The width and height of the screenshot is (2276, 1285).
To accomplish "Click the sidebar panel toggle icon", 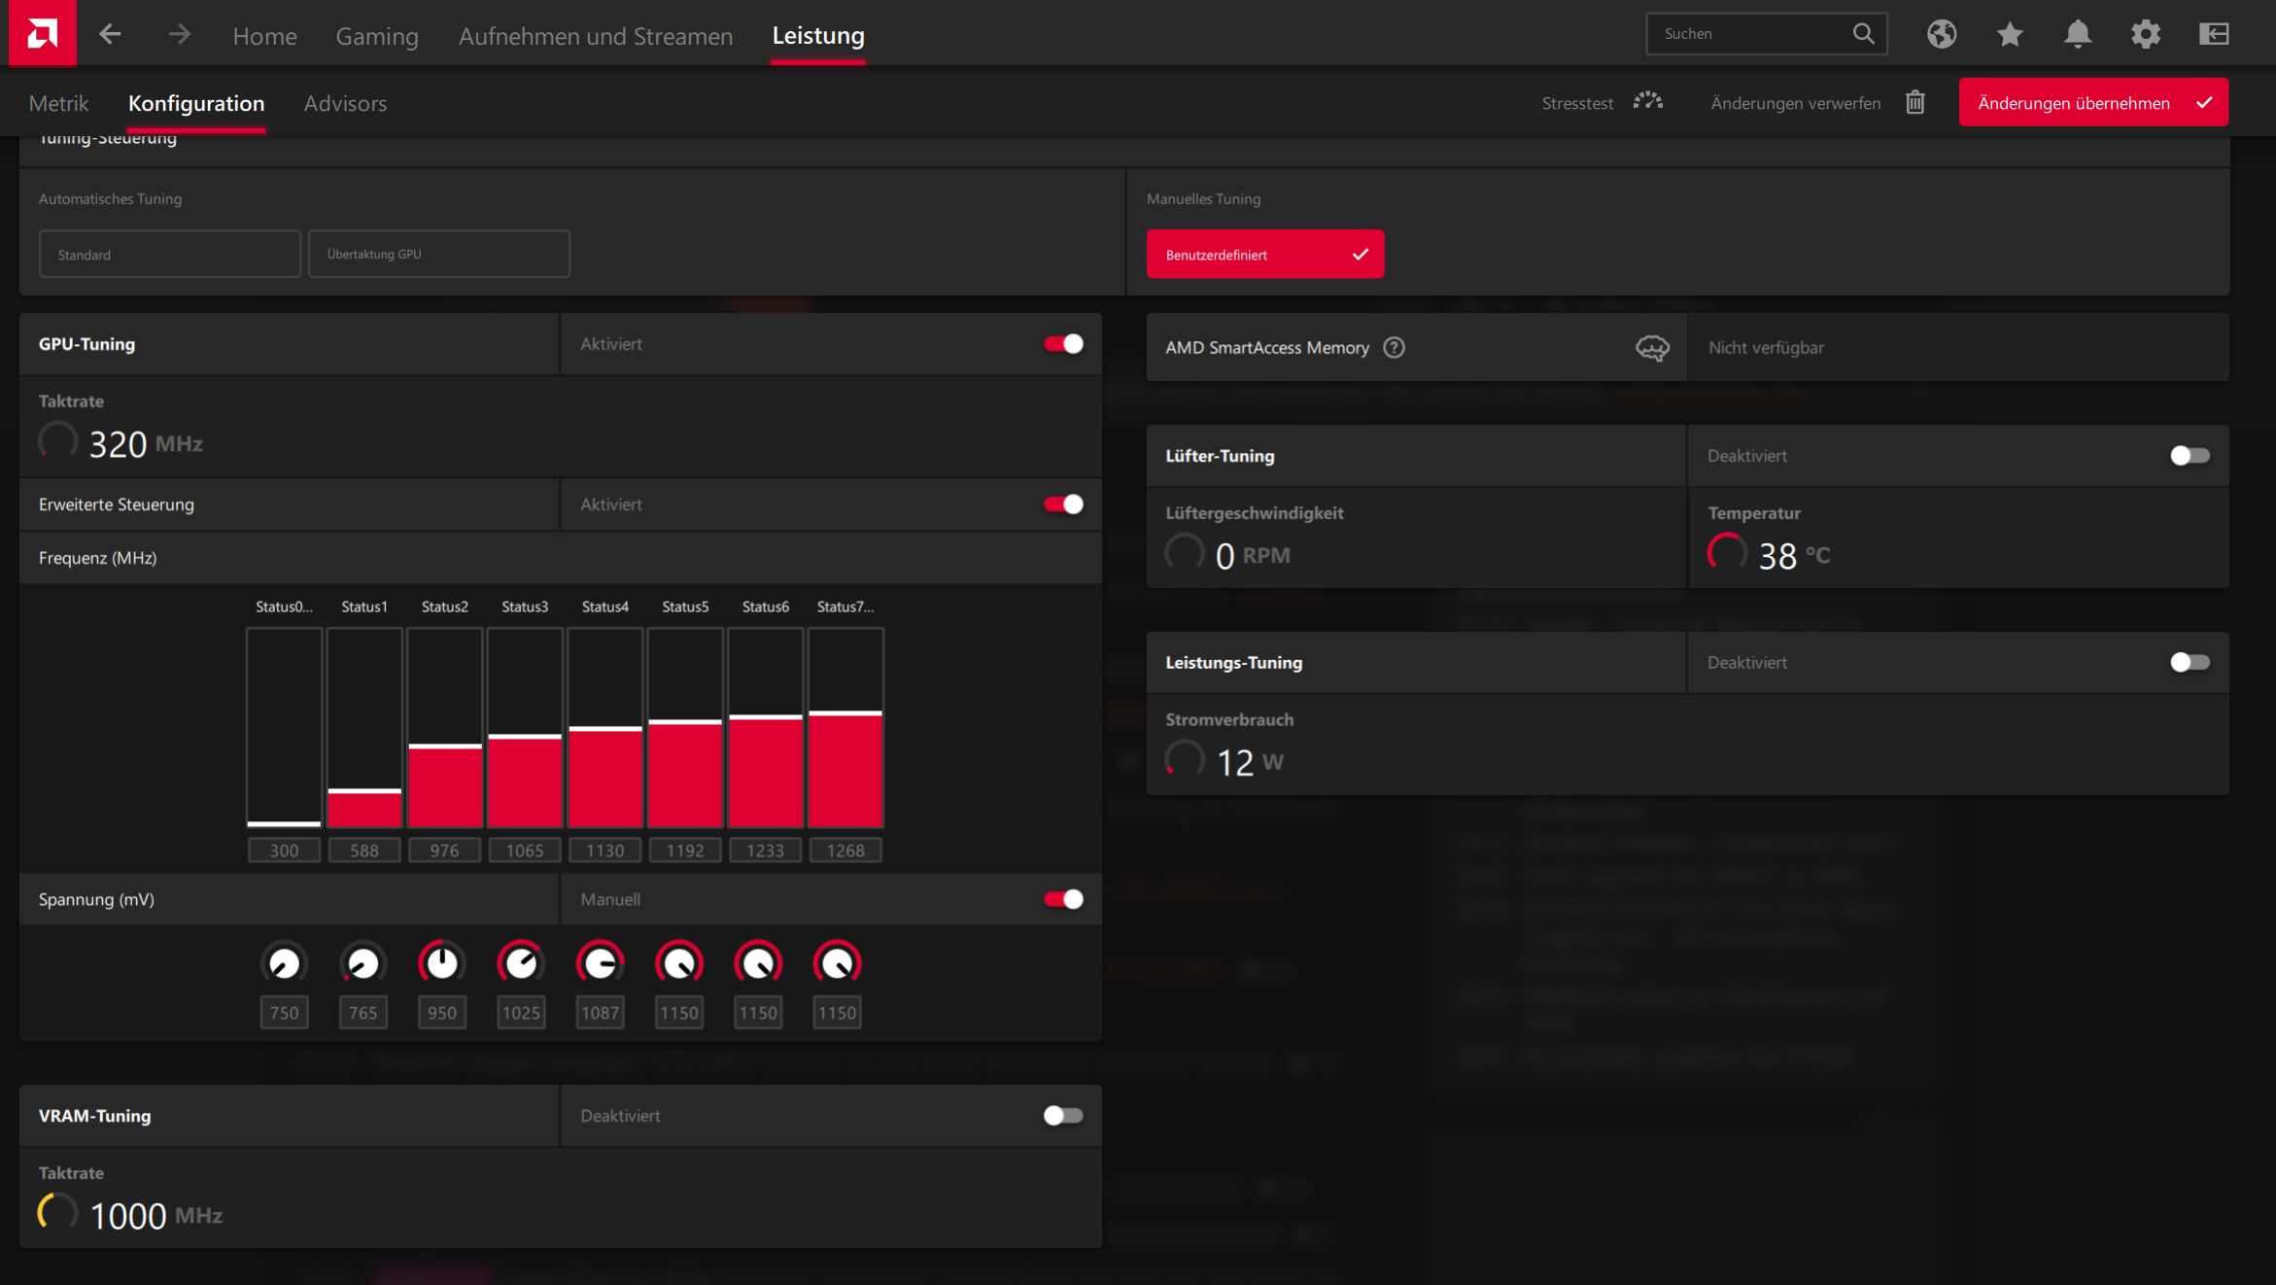I will [x=2214, y=34].
